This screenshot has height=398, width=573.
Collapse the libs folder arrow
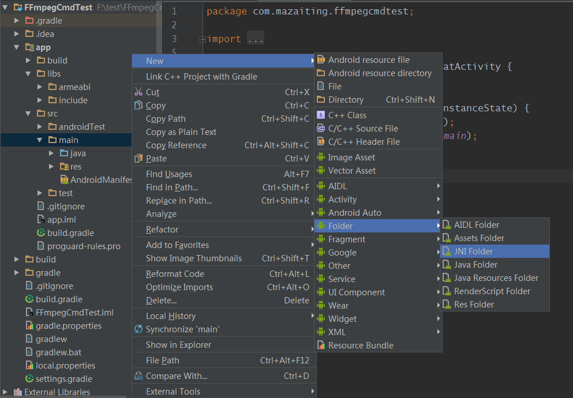pos(28,73)
